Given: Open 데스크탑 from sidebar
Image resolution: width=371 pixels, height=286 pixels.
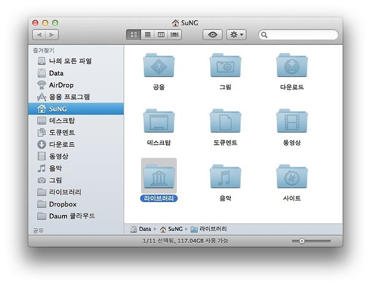Looking at the screenshot, I should pyautogui.click(x=76, y=121).
